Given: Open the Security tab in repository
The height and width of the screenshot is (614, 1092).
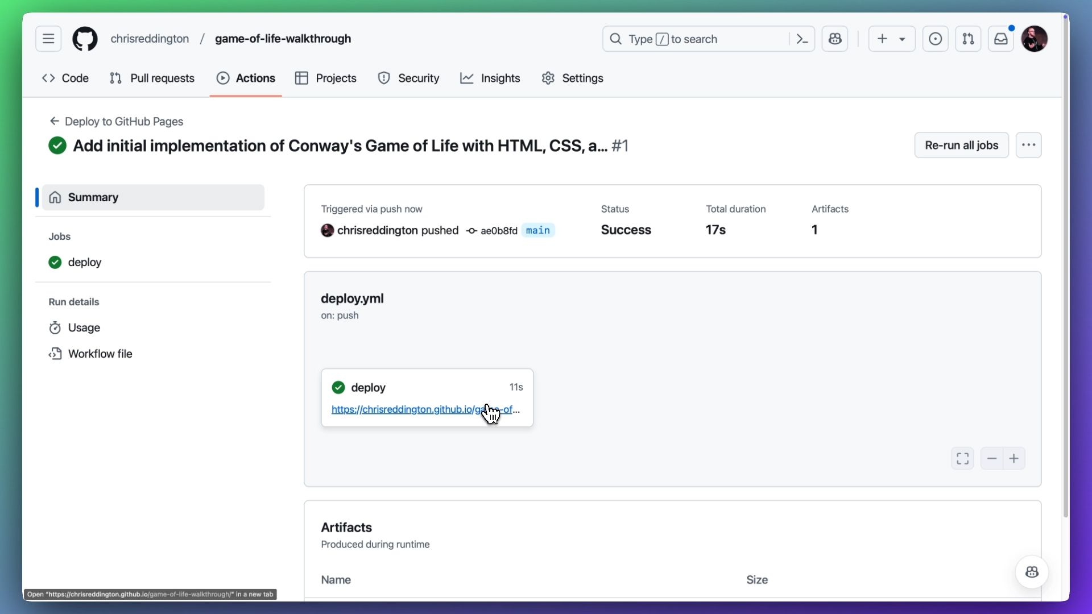Looking at the screenshot, I should [419, 78].
